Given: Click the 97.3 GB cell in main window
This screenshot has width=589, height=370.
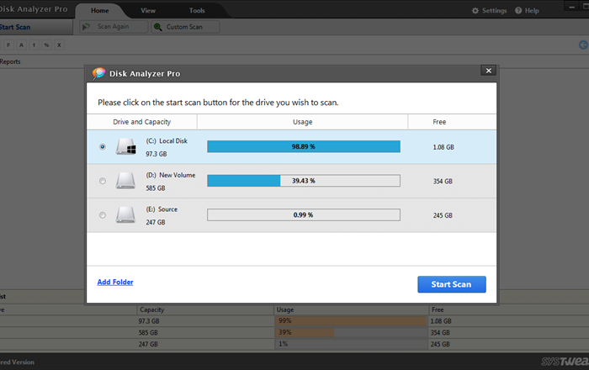Looking at the screenshot, I should [x=149, y=321].
